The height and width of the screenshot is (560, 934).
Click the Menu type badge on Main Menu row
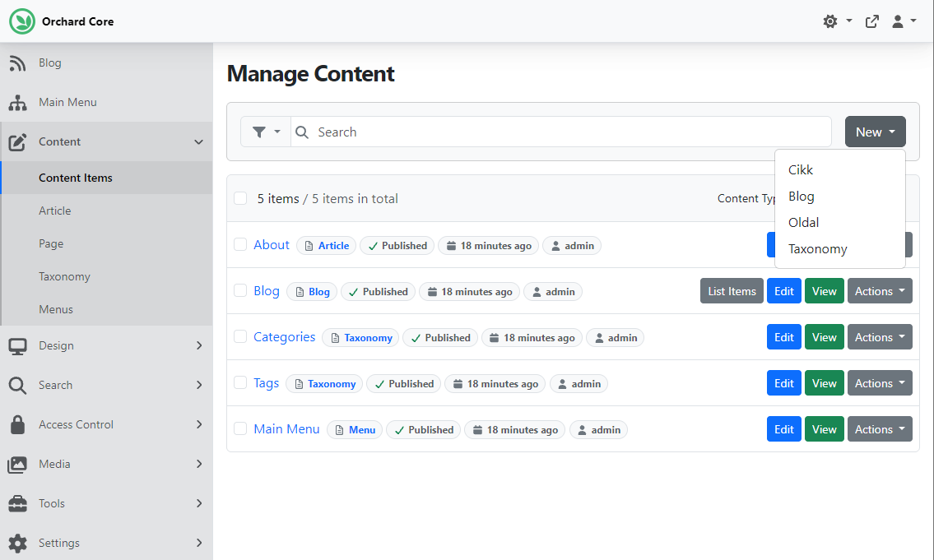click(x=355, y=430)
